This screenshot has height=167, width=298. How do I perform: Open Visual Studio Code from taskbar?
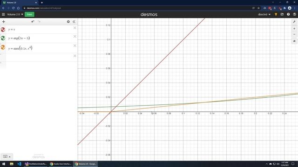(19, 164)
